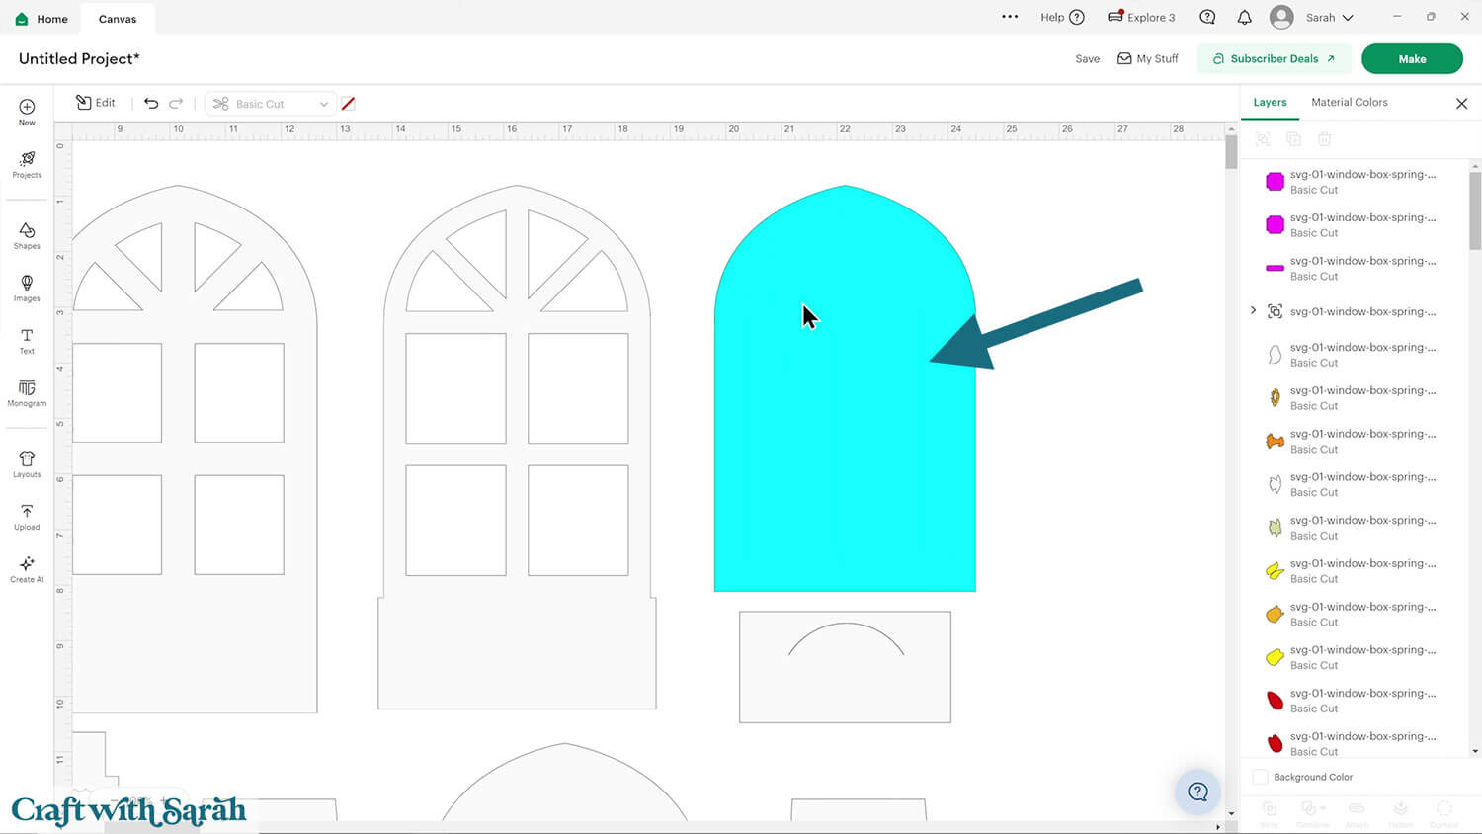Enable the Background Color checkbox
The width and height of the screenshot is (1482, 834).
pyautogui.click(x=1261, y=777)
